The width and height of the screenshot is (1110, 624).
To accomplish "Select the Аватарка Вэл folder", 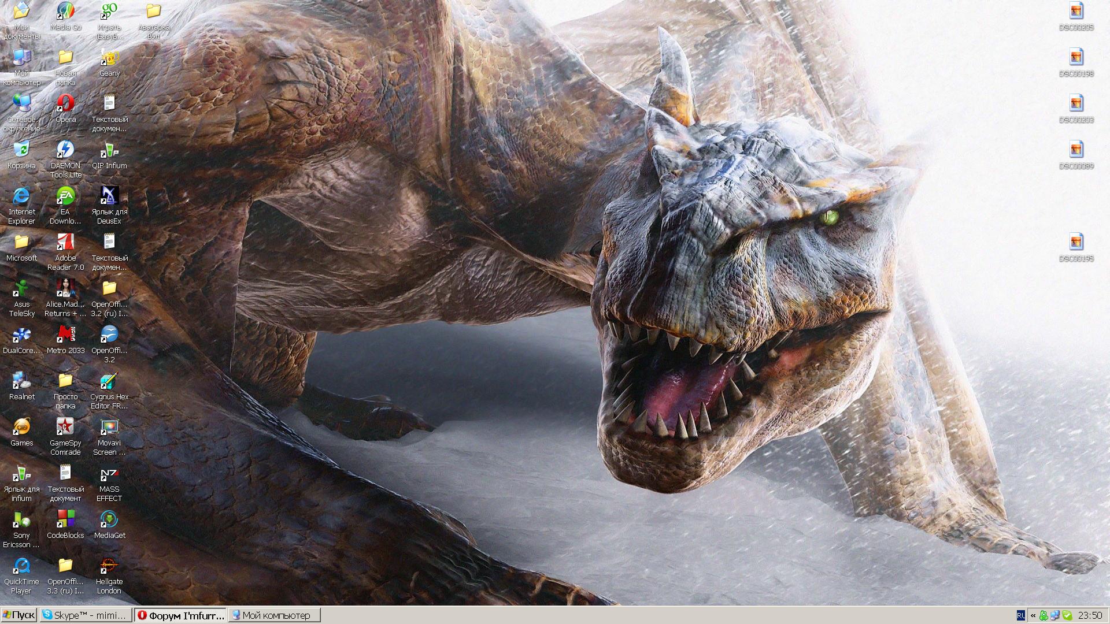I will pos(153,21).
